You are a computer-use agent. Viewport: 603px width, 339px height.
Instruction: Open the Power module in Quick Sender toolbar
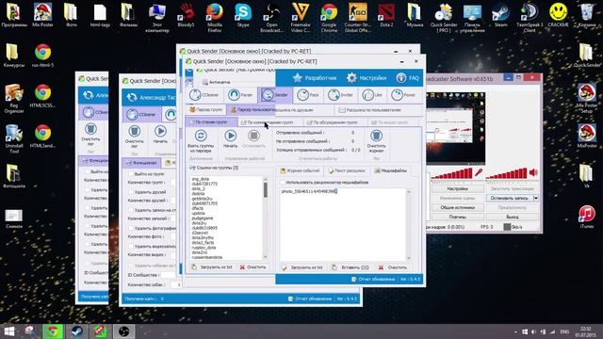point(403,95)
